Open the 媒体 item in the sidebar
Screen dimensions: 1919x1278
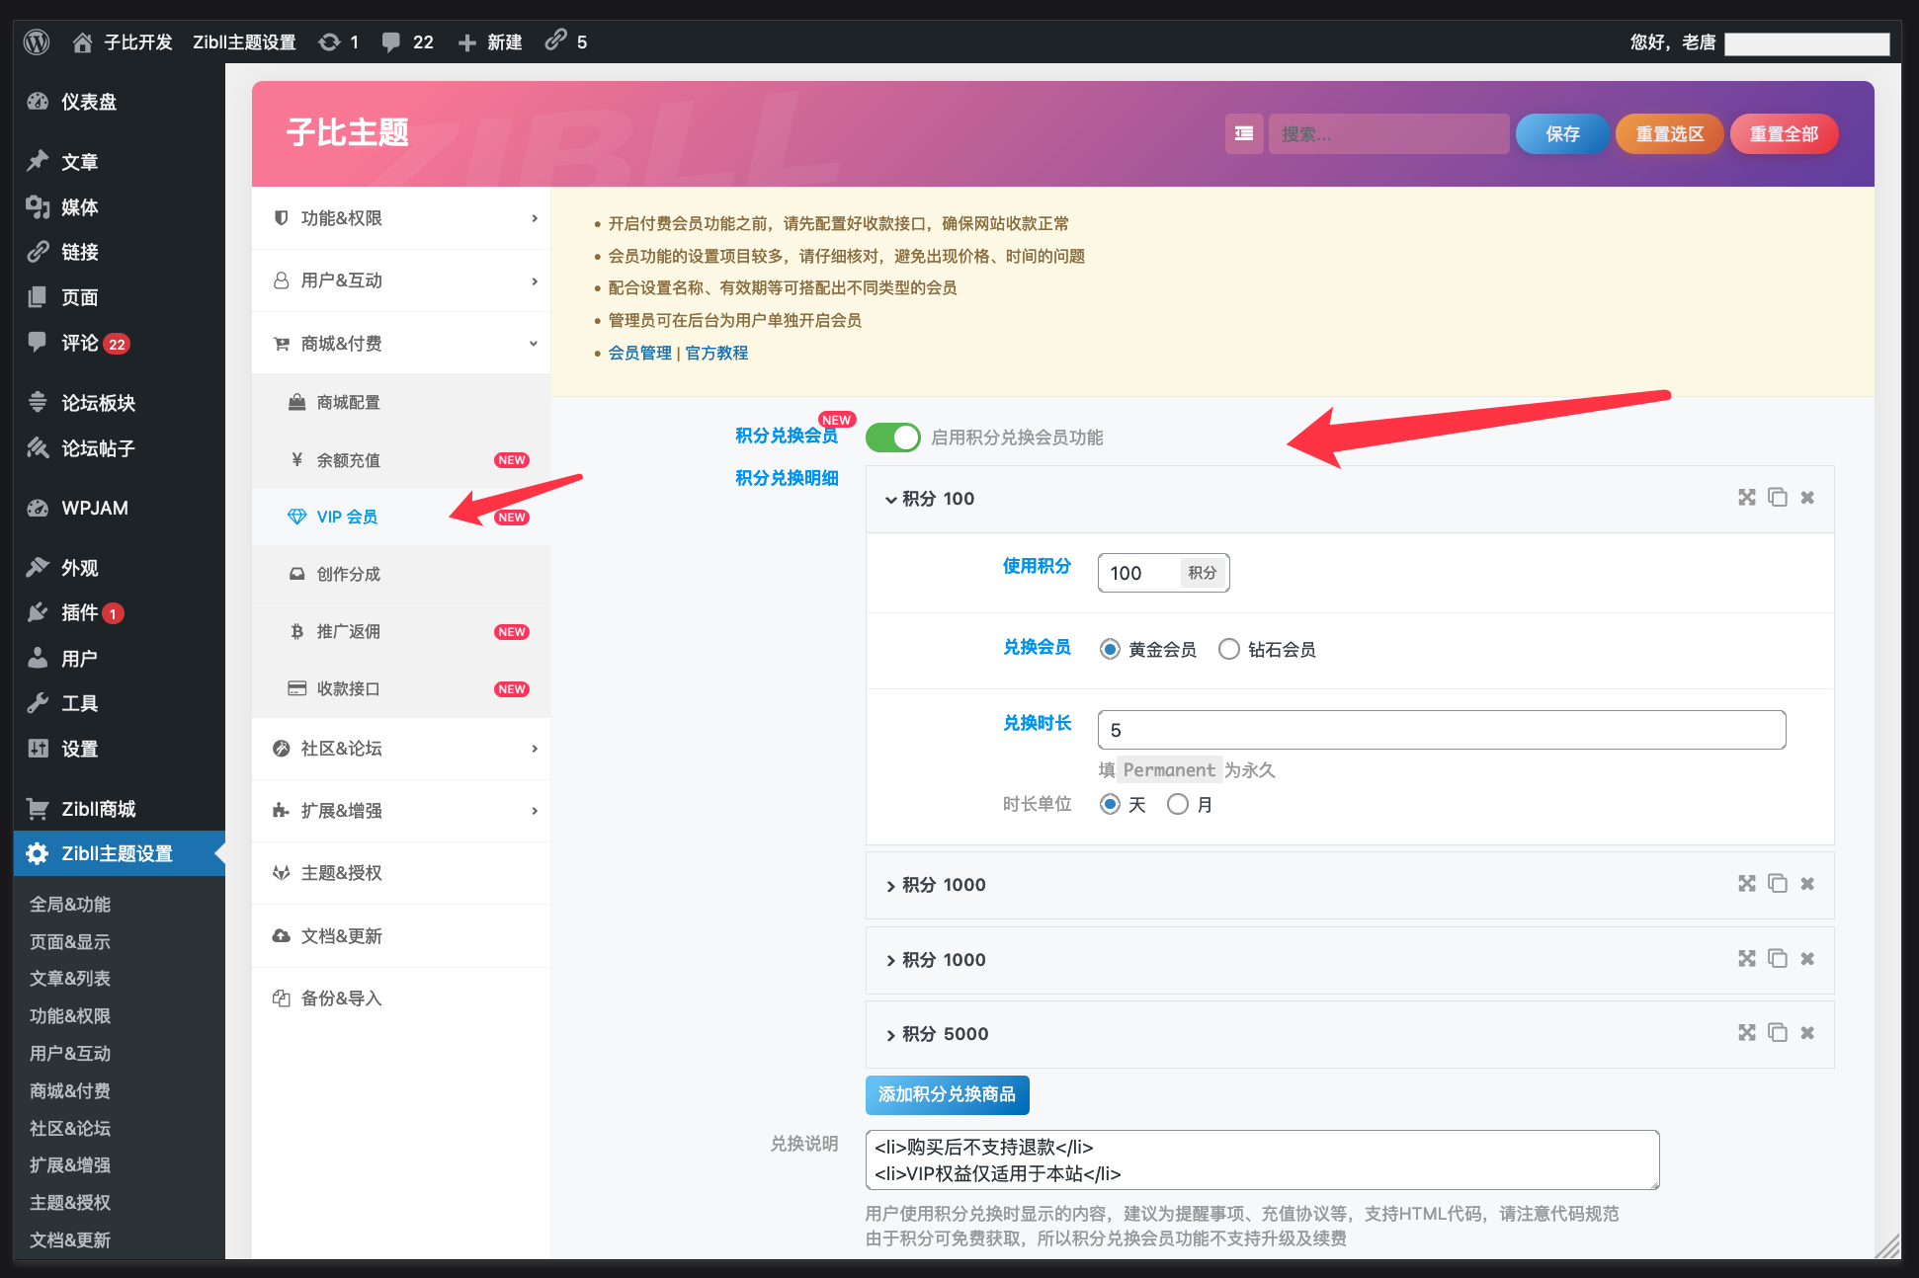point(79,207)
